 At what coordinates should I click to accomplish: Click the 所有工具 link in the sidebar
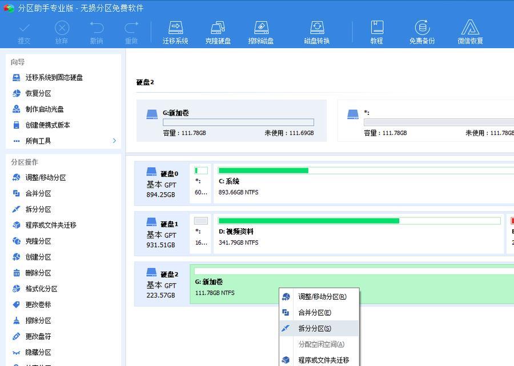coord(38,141)
